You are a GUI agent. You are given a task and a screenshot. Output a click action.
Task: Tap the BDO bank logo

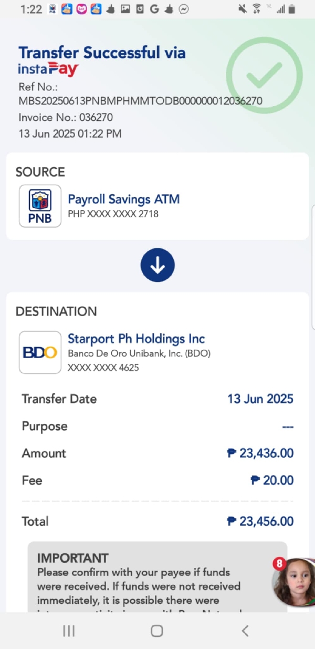[x=40, y=352]
